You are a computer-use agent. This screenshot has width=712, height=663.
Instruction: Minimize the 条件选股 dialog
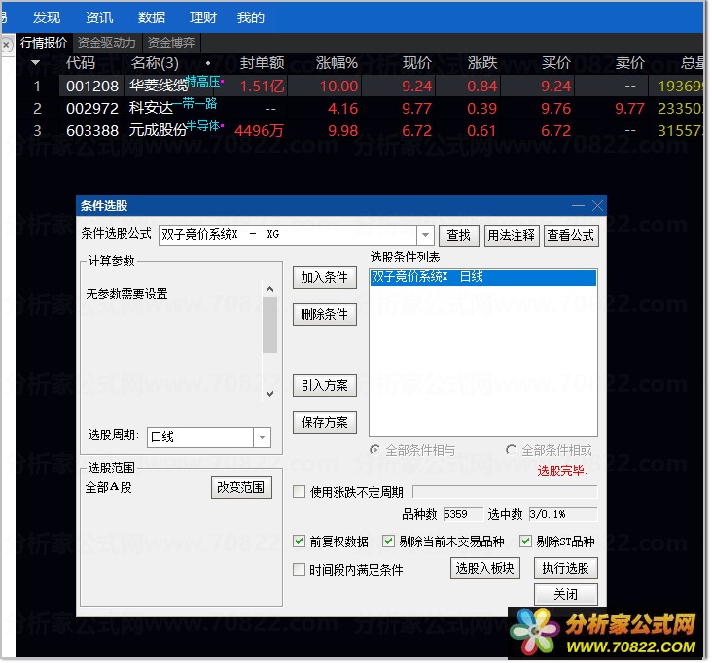[x=578, y=205]
